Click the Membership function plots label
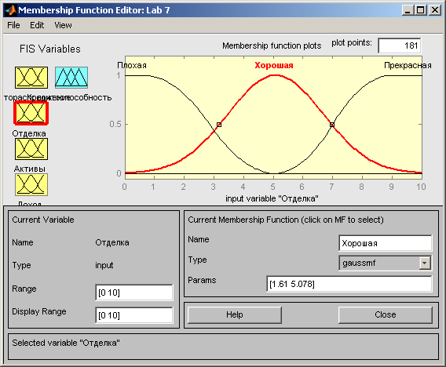The height and width of the screenshot is (367, 446). pos(272,45)
